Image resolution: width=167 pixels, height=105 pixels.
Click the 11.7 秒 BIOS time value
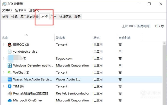[159, 26]
